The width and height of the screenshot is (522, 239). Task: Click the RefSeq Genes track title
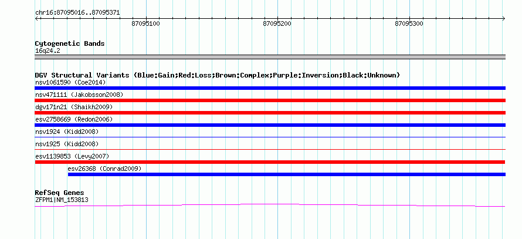[x=60, y=193]
